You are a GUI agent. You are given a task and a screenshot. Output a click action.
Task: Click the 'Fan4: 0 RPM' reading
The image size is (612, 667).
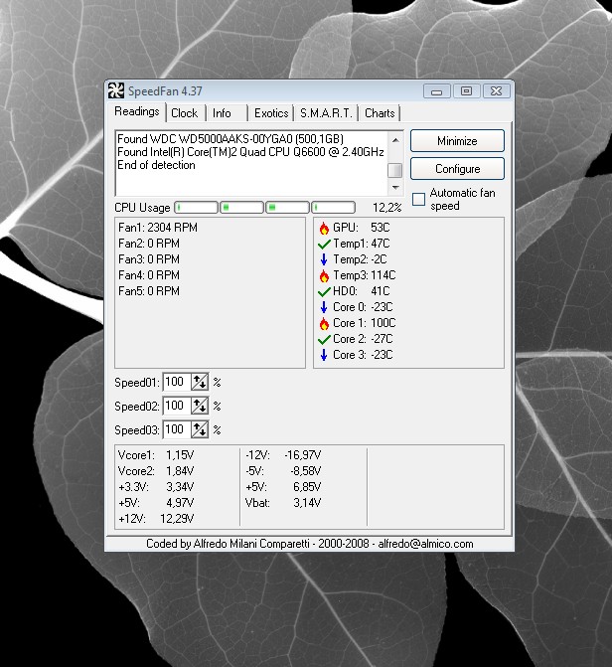(149, 275)
